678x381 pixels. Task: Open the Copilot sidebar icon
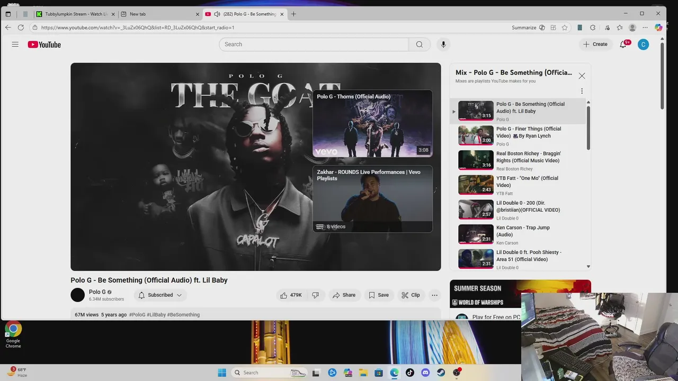tap(658, 28)
